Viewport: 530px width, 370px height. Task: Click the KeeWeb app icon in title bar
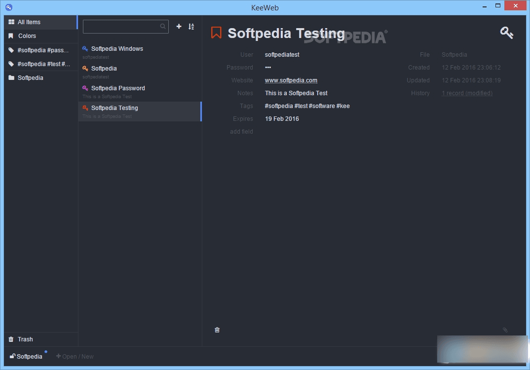pos(9,7)
